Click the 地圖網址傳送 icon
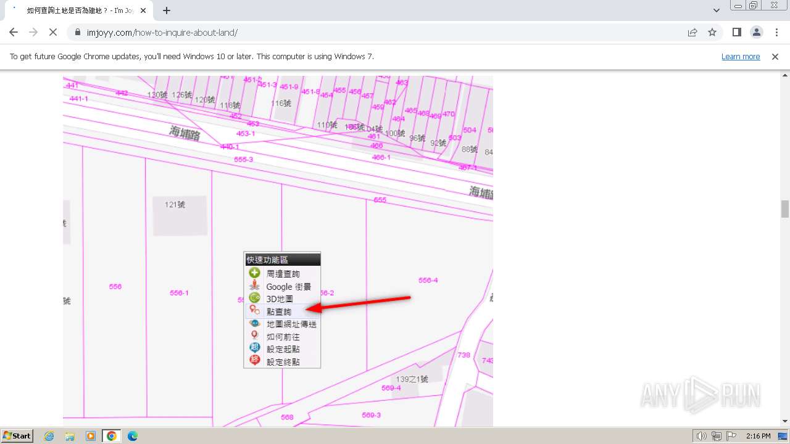Image resolution: width=790 pixels, height=444 pixels. tap(254, 324)
